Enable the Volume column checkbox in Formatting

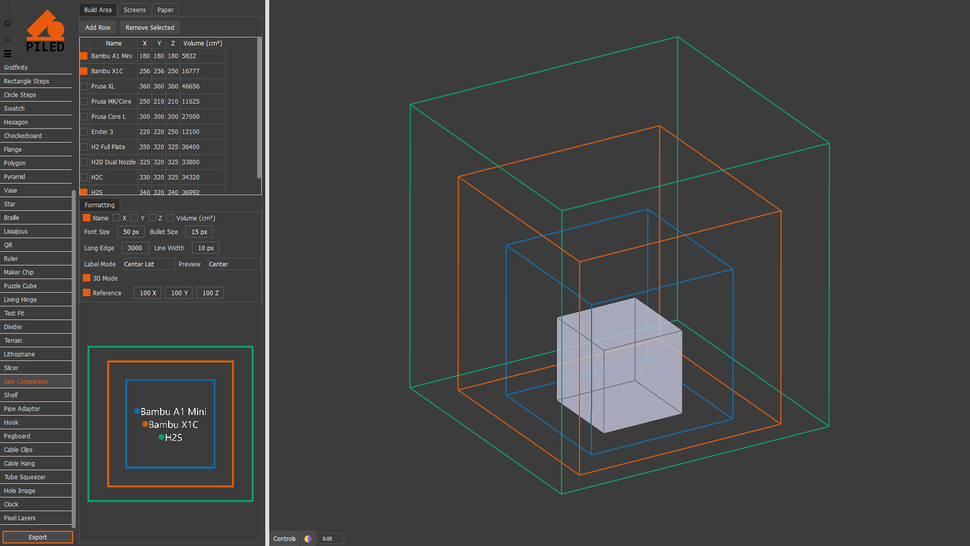[170, 218]
